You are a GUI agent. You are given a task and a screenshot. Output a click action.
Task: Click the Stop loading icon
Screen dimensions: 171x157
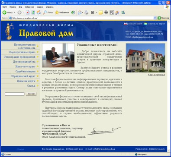click(28, 13)
